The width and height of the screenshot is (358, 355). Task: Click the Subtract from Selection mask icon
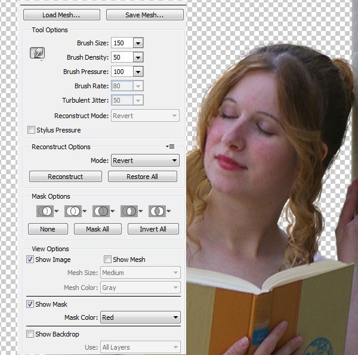point(101,211)
